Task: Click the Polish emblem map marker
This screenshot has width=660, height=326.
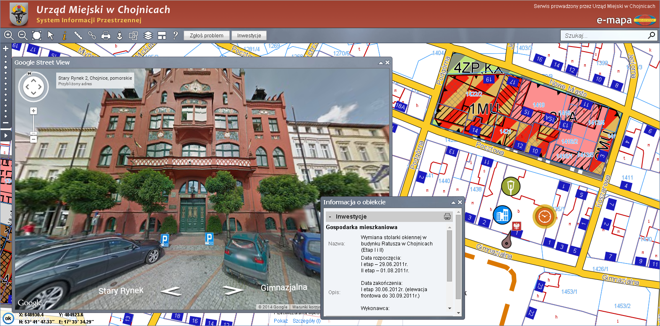Action: [517, 226]
